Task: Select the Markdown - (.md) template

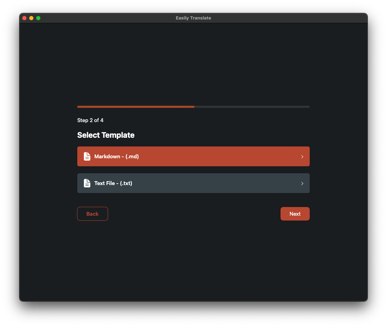Action: coord(193,157)
